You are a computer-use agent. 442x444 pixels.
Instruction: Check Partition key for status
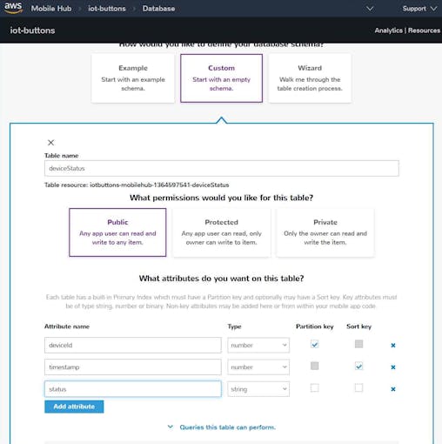point(314,388)
